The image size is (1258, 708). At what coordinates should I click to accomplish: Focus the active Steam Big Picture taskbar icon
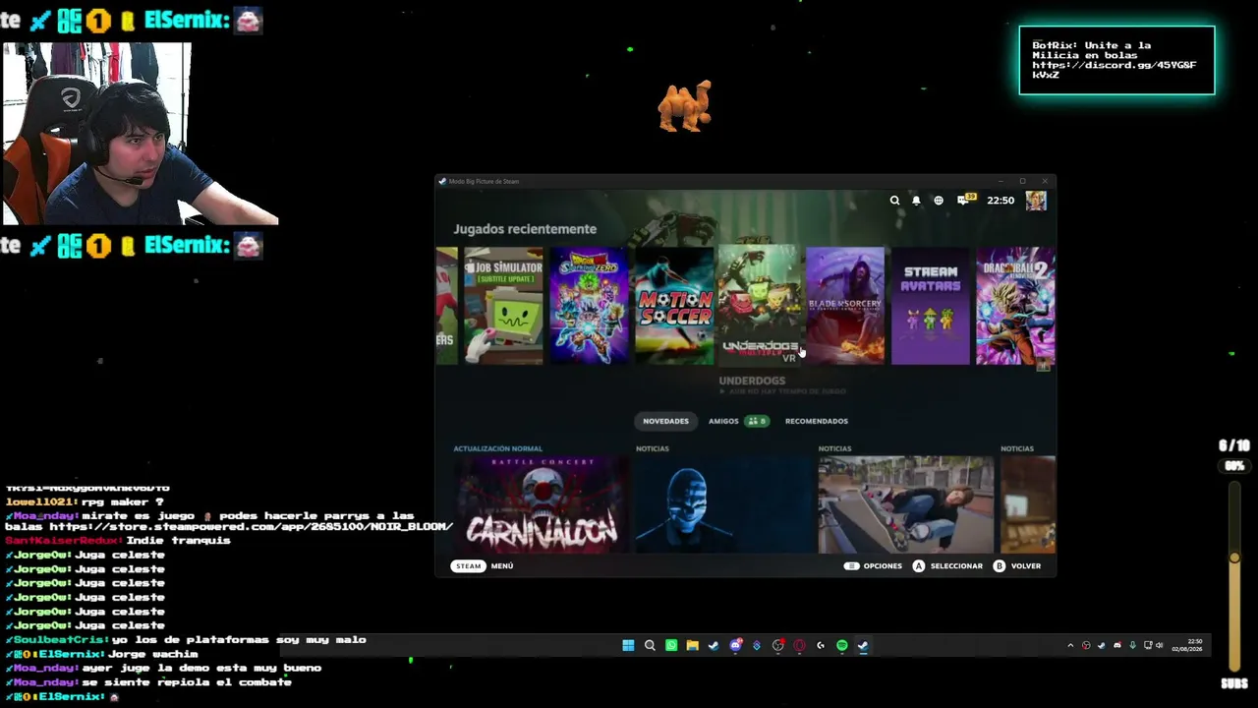pos(863,645)
